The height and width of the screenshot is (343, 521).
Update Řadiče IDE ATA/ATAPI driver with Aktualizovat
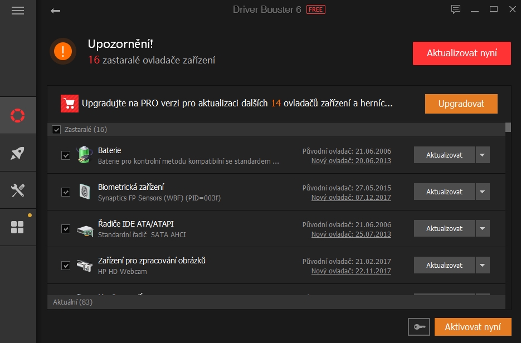[444, 229]
